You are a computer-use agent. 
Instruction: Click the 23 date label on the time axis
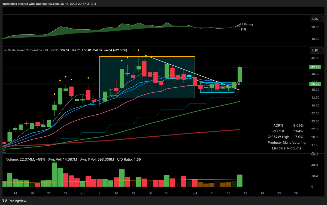pos(279,193)
